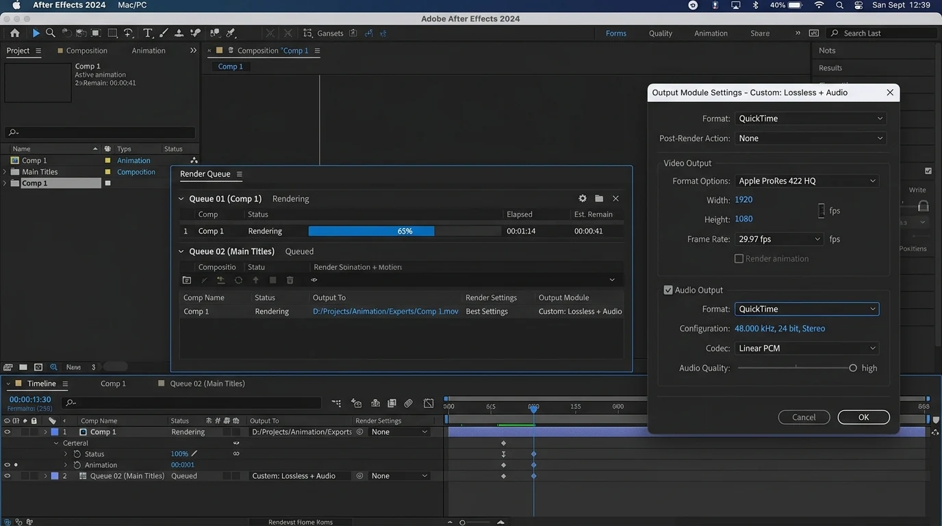The width and height of the screenshot is (942, 526).
Task: Click the Custom: Lossless + Audio output module
Action: coord(580,311)
